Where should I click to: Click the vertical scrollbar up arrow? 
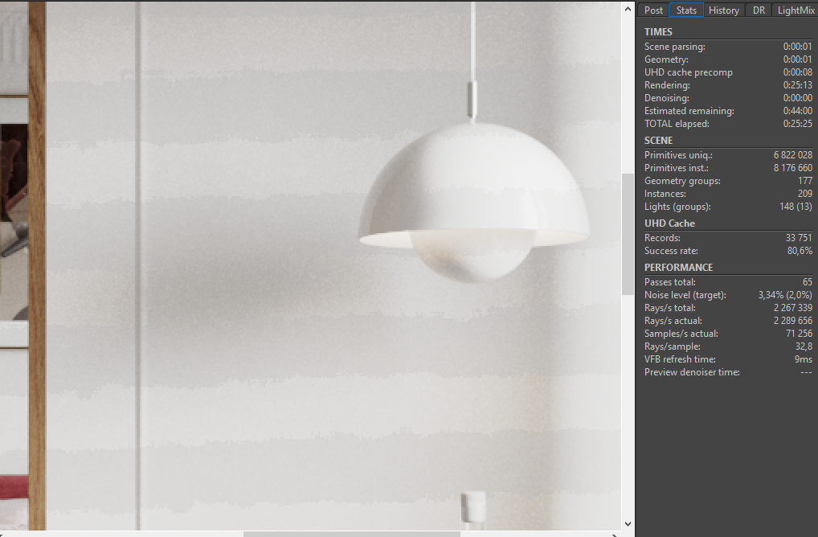tap(628, 9)
